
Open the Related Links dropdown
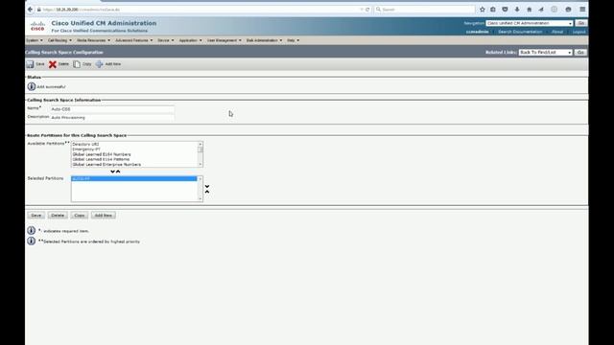click(x=545, y=53)
